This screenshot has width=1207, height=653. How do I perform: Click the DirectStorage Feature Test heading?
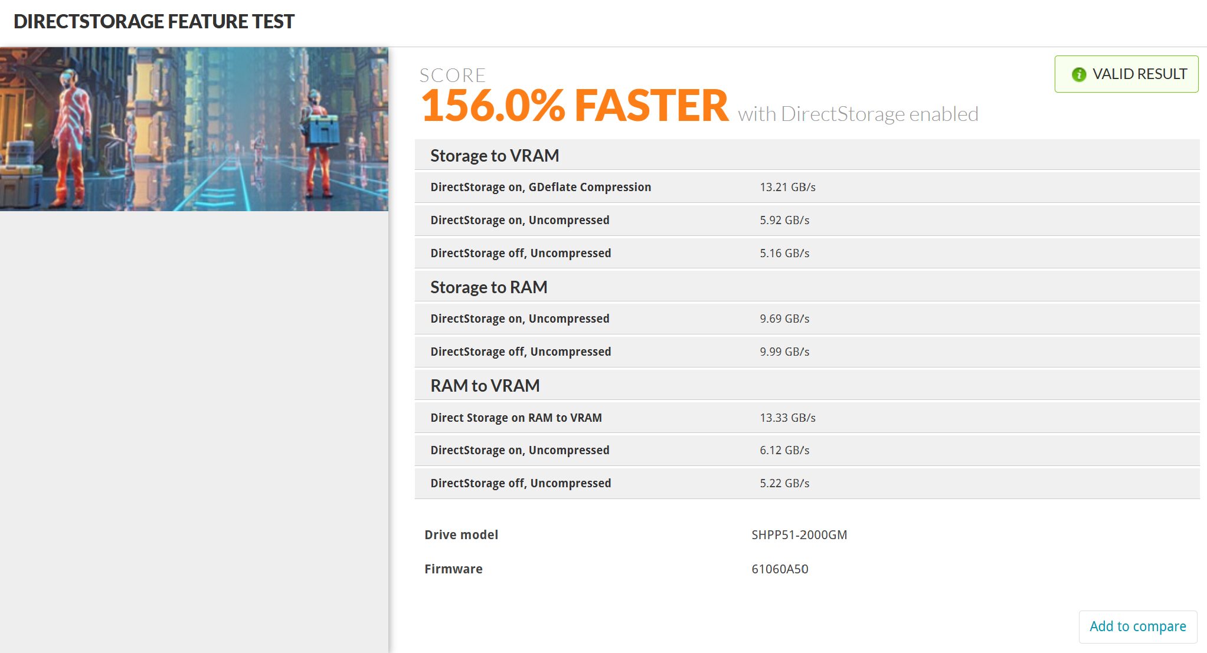(x=153, y=21)
